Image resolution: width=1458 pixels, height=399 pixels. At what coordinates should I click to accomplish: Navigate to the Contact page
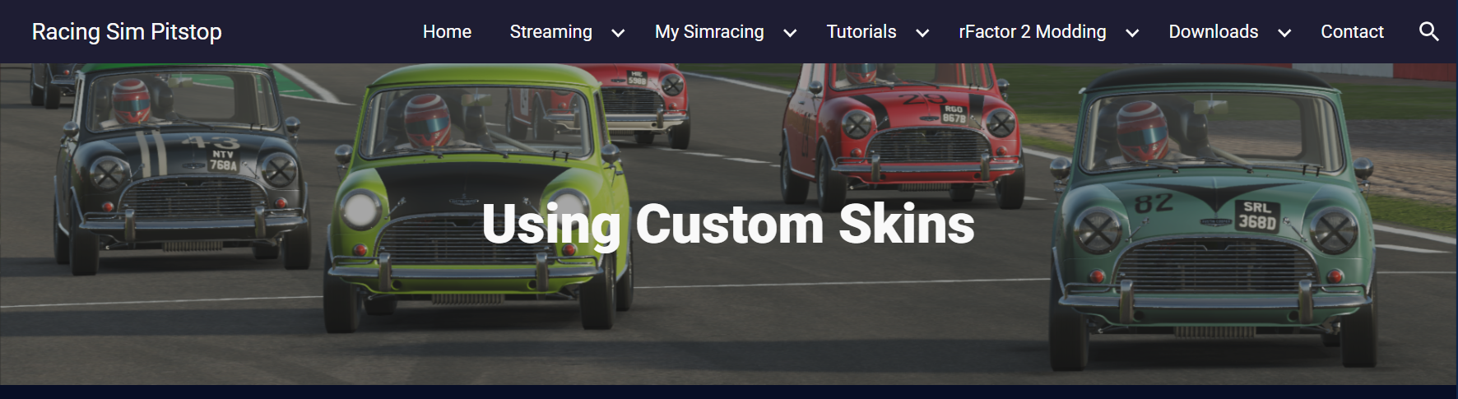point(1352,32)
